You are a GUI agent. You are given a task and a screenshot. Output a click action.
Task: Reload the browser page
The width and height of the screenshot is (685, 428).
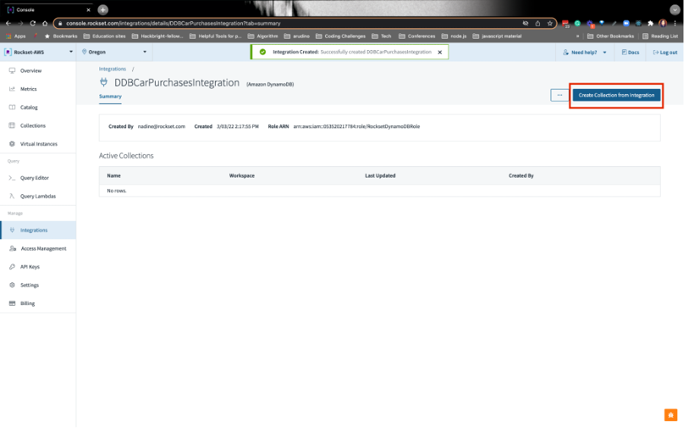(x=33, y=24)
